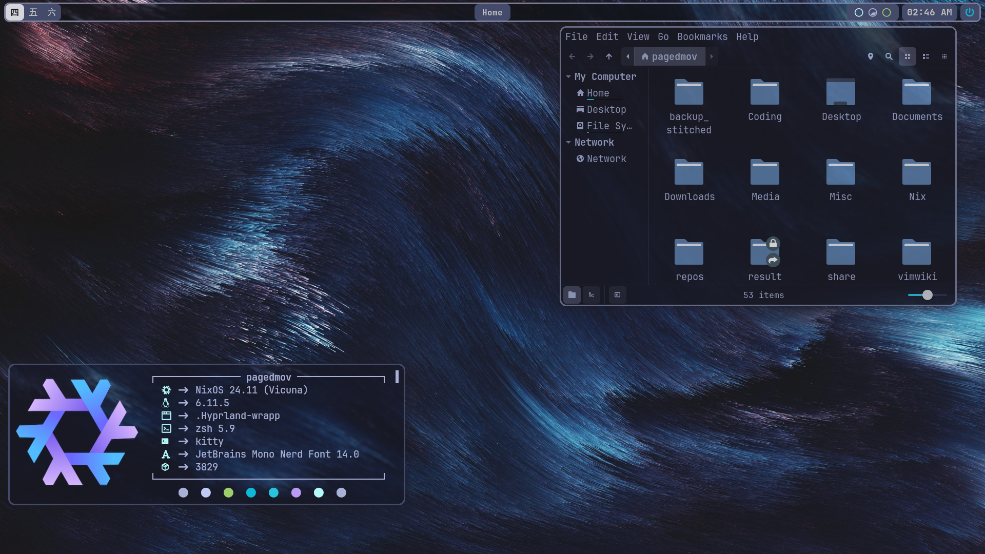Click the pagedmov breadcrumb path button
This screenshot has width=985, height=554.
coord(669,56)
